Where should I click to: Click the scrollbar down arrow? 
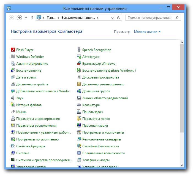coord(182,165)
